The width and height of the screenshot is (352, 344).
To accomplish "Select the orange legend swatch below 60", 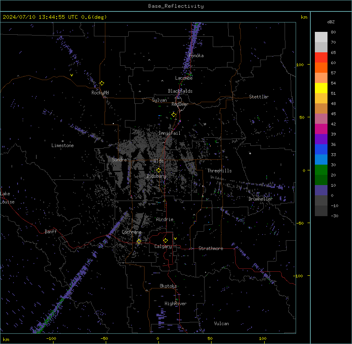I will [321, 67].
